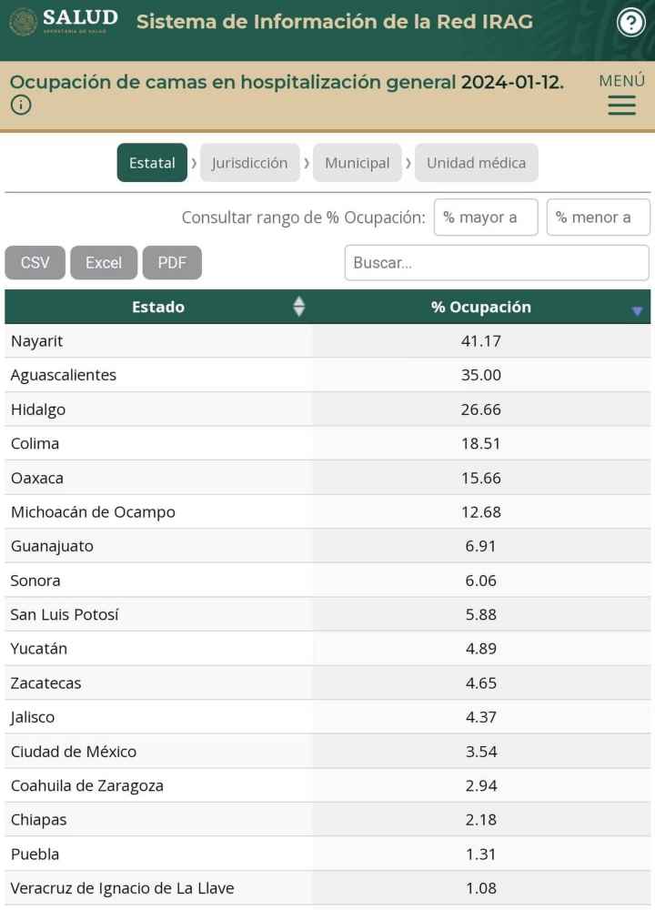Image resolution: width=655 pixels, height=910 pixels.
Task: Click the SALUD logo in header
Action: [x=64, y=21]
